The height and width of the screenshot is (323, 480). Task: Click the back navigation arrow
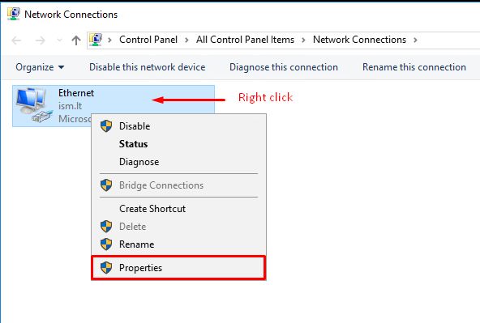16,40
